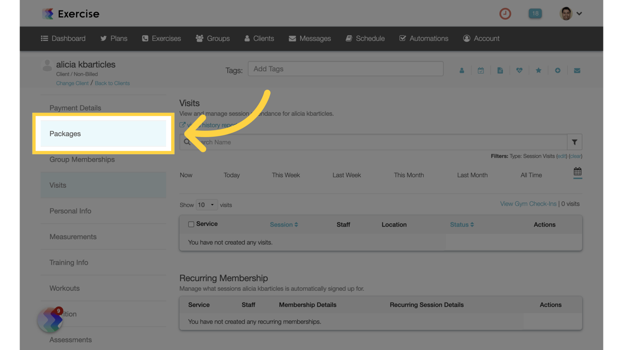Filter visits by Last Week

coord(347,175)
